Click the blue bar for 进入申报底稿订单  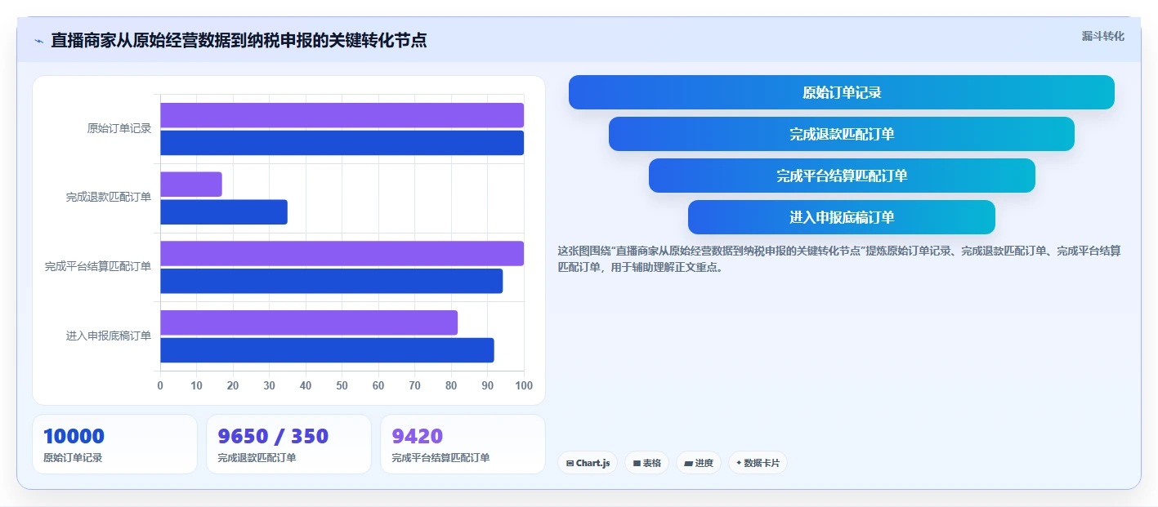tap(327, 350)
